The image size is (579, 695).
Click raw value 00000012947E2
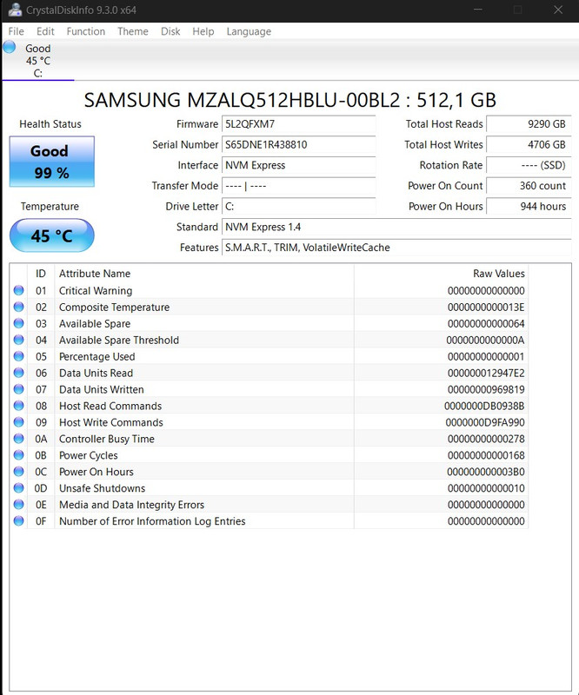(486, 374)
